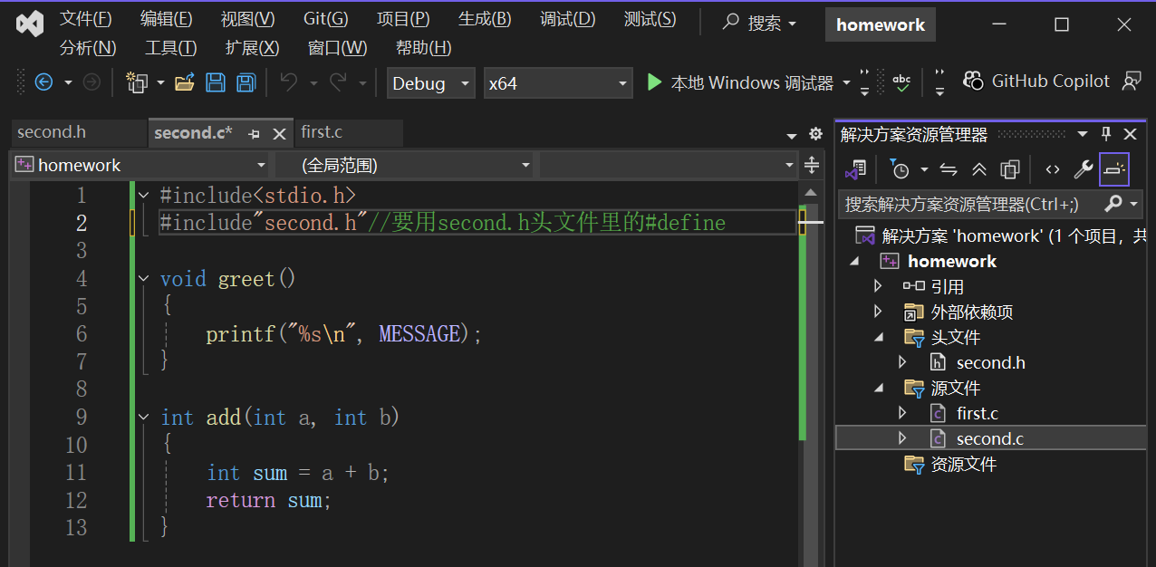Open the homework project scope dropdown
Screen dimensions: 1156x567
[140, 165]
